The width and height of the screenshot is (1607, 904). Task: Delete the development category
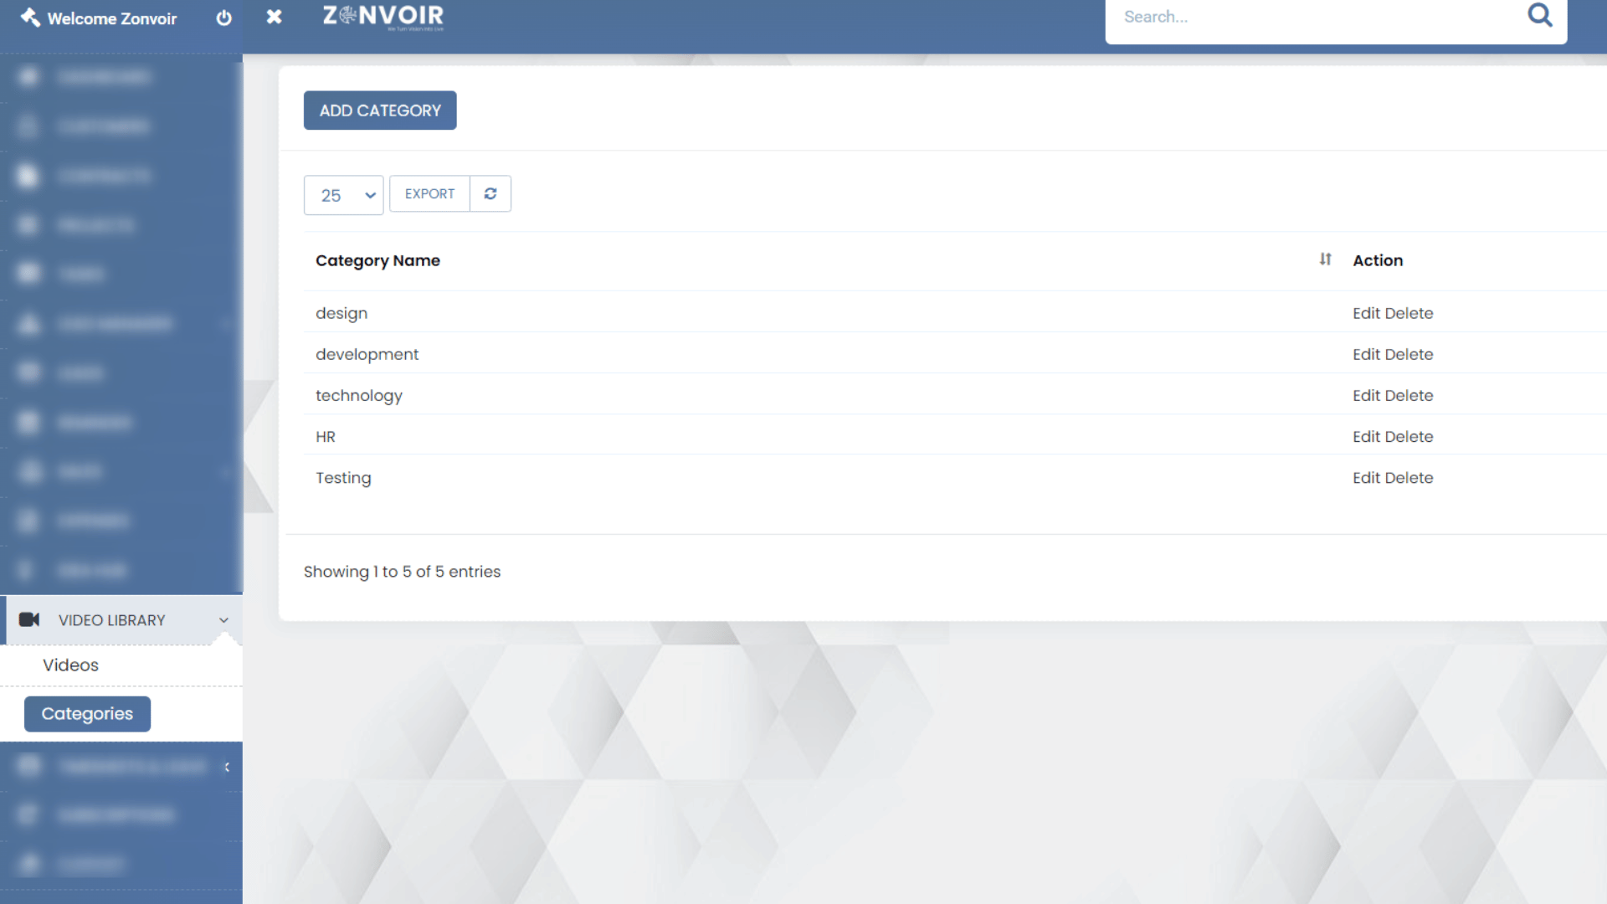pos(1409,354)
